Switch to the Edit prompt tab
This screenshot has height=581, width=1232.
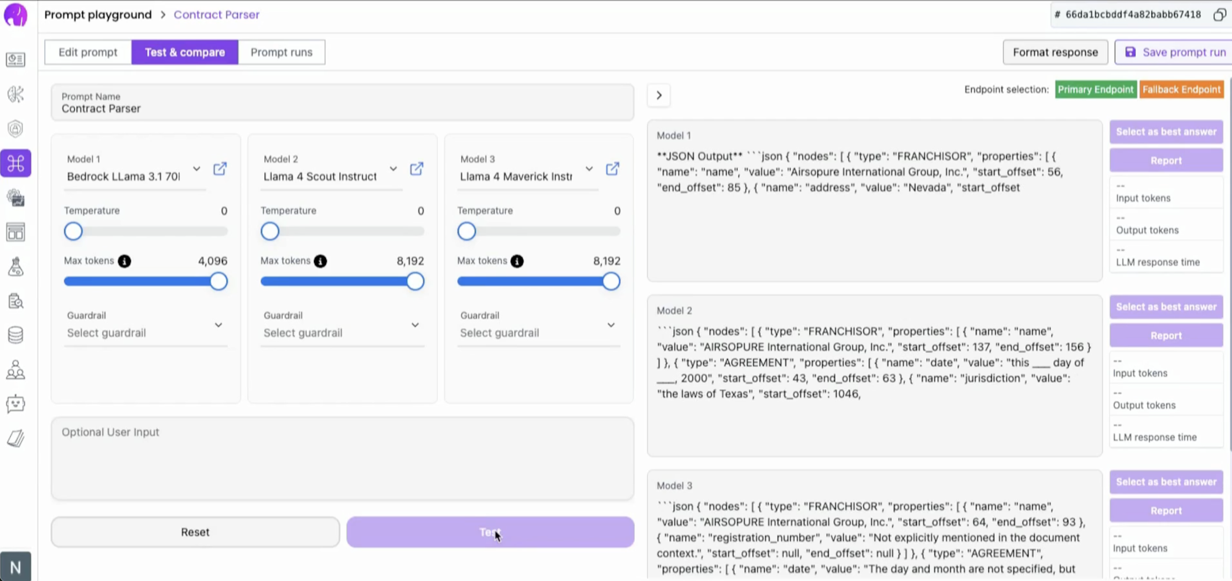tap(88, 52)
